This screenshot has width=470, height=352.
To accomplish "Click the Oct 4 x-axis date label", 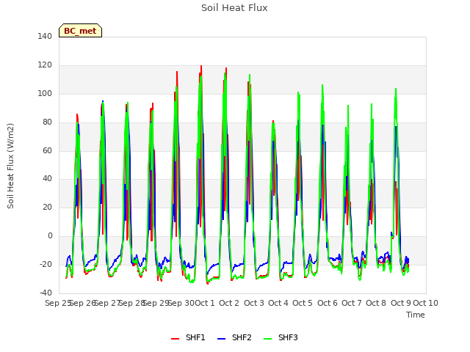I will click(278, 303).
